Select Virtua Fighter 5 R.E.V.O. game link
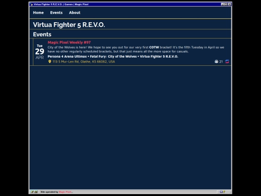 (159, 57)
